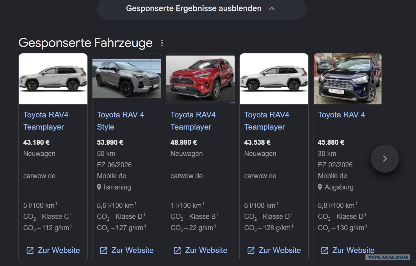The width and height of the screenshot is (416, 266).
Task: Open the Toyota RAV4 Teamplayer title priced 48.990 €
Action: point(193,121)
